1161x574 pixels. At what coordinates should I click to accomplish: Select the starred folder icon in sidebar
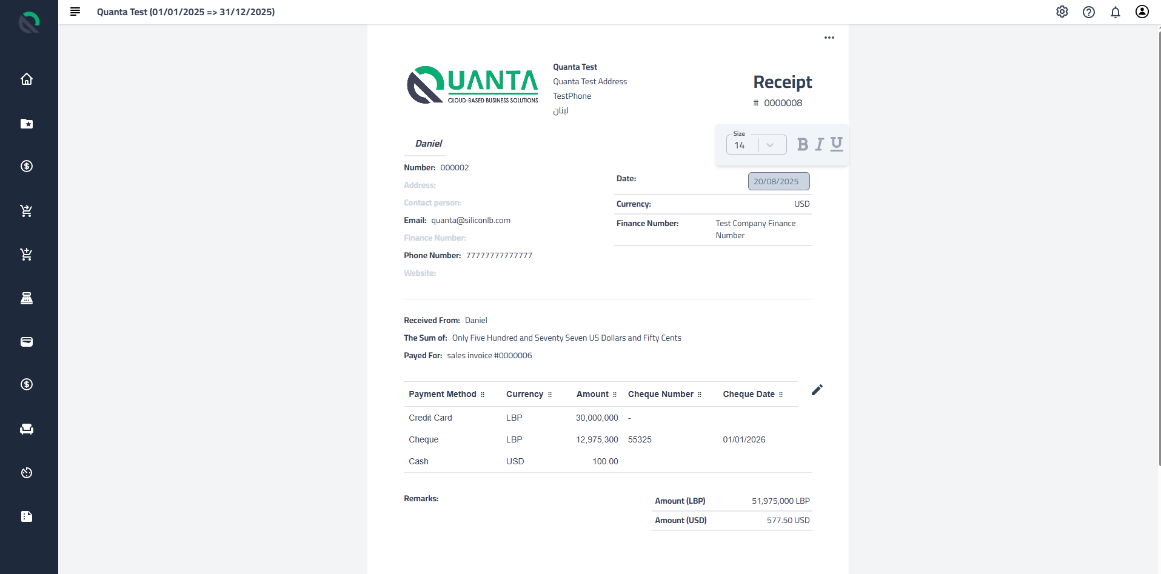tap(27, 124)
